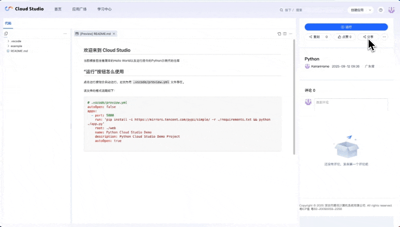This screenshot has width=400, height=227.
Task: Click the Cloud Studio logo
Action: [x=24, y=9]
